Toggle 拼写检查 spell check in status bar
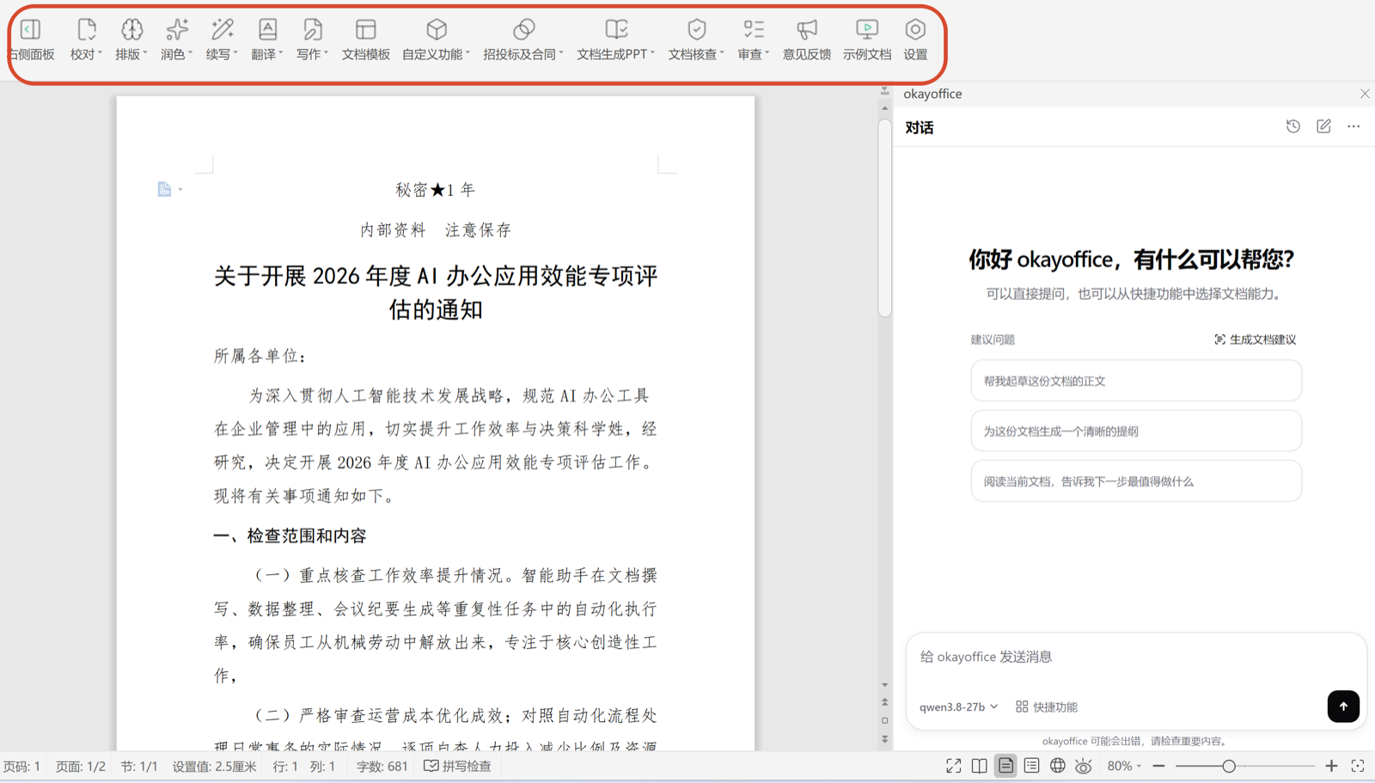This screenshot has height=783, width=1375. point(458,766)
